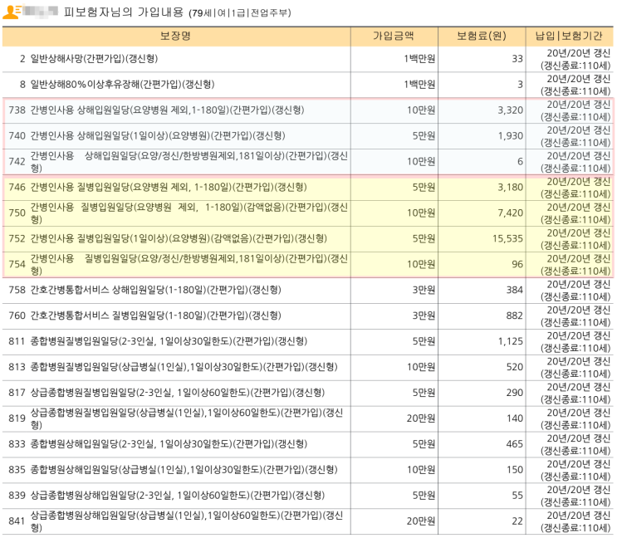Click premium value '465'
The height and width of the screenshot is (538, 617).
click(x=515, y=444)
